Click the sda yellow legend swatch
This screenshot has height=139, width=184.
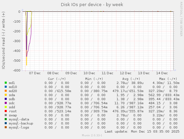point(6,95)
